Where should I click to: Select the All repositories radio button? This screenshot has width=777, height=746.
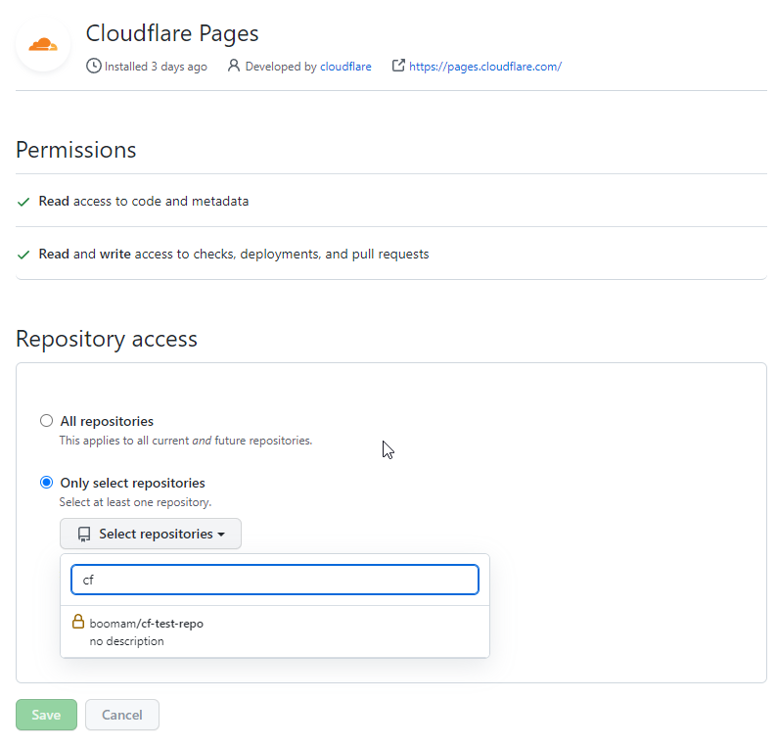(46, 421)
